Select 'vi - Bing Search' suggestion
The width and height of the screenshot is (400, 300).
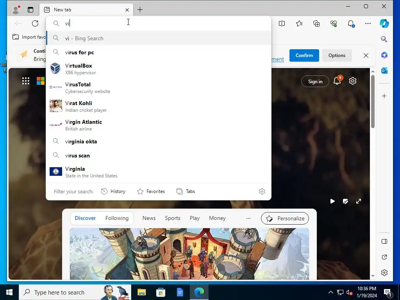[x=159, y=38]
